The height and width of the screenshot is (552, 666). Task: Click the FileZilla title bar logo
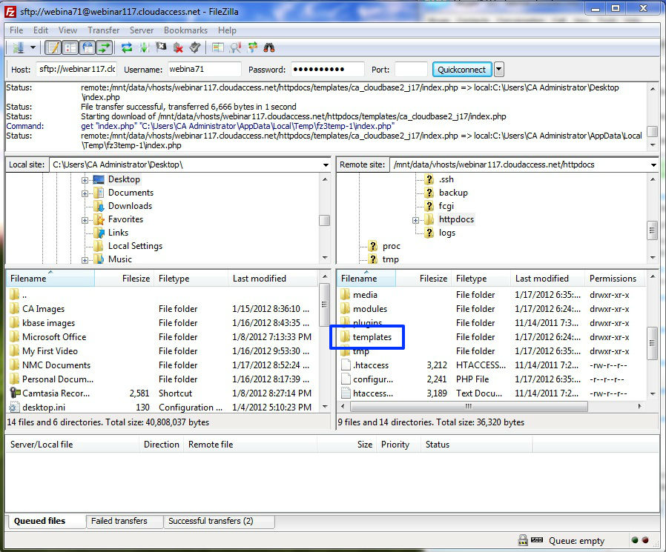10,11
